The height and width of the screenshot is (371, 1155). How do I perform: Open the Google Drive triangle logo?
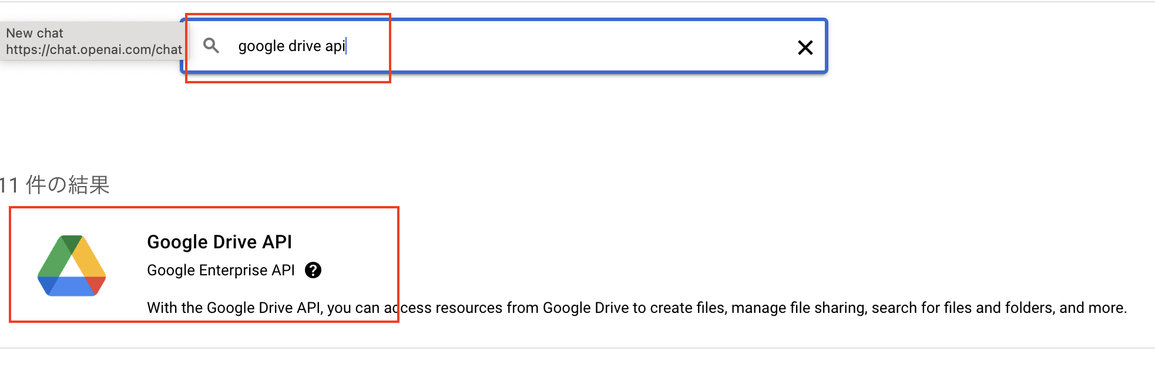click(x=72, y=266)
